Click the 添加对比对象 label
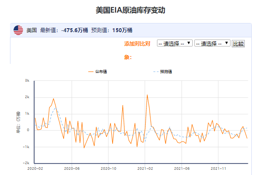The image size is (257, 175). click(137, 50)
